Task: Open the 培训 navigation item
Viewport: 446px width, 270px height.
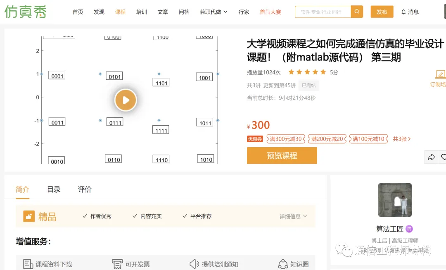Action: pos(142,12)
